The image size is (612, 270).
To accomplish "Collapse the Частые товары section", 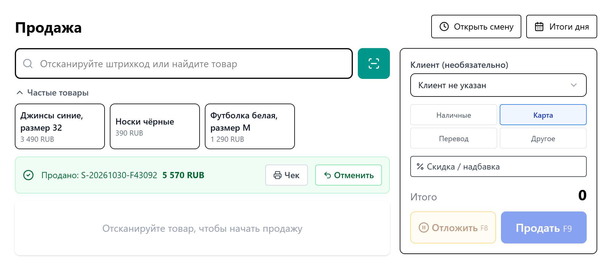I will pyautogui.click(x=52, y=92).
